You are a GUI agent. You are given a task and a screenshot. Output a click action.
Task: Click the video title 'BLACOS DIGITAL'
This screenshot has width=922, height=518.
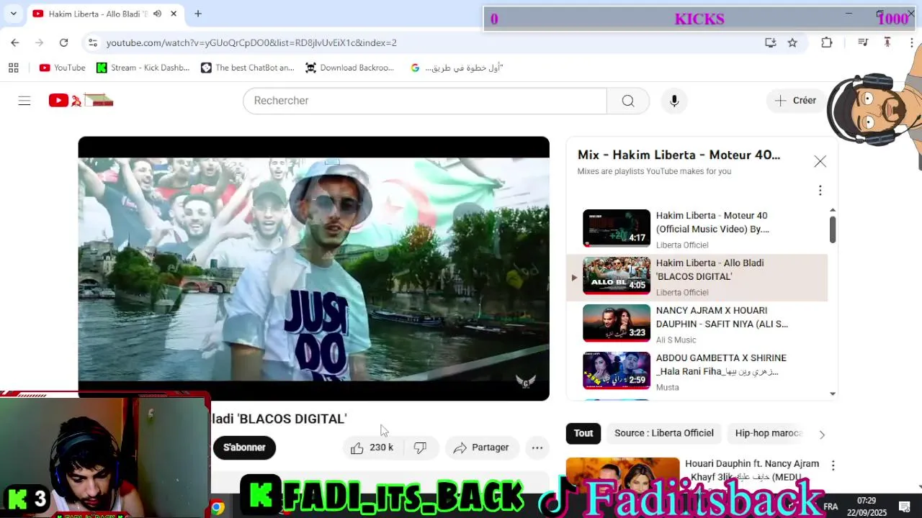279,419
